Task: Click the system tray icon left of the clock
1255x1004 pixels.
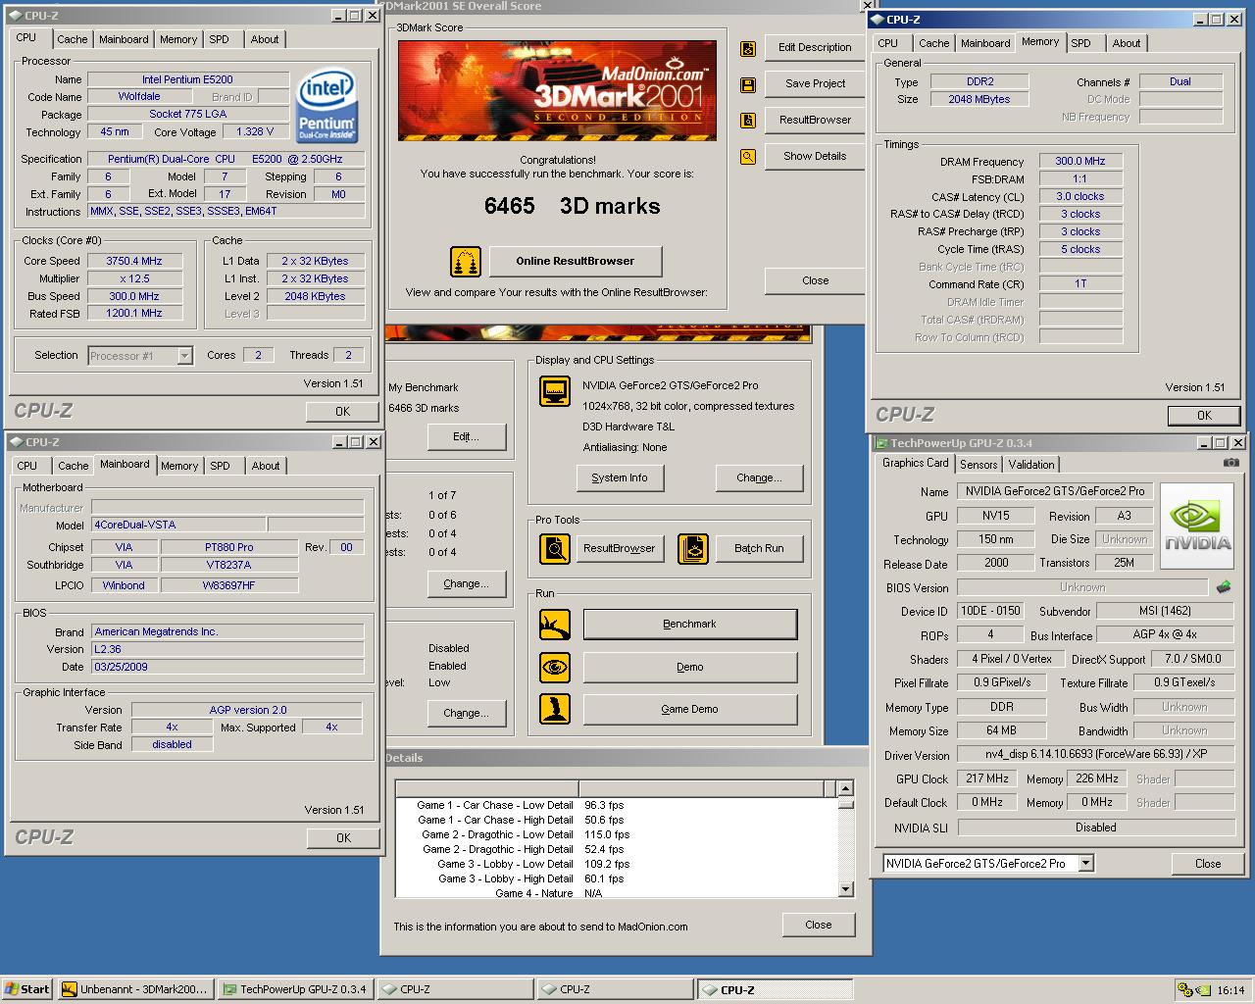Action: (1202, 990)
